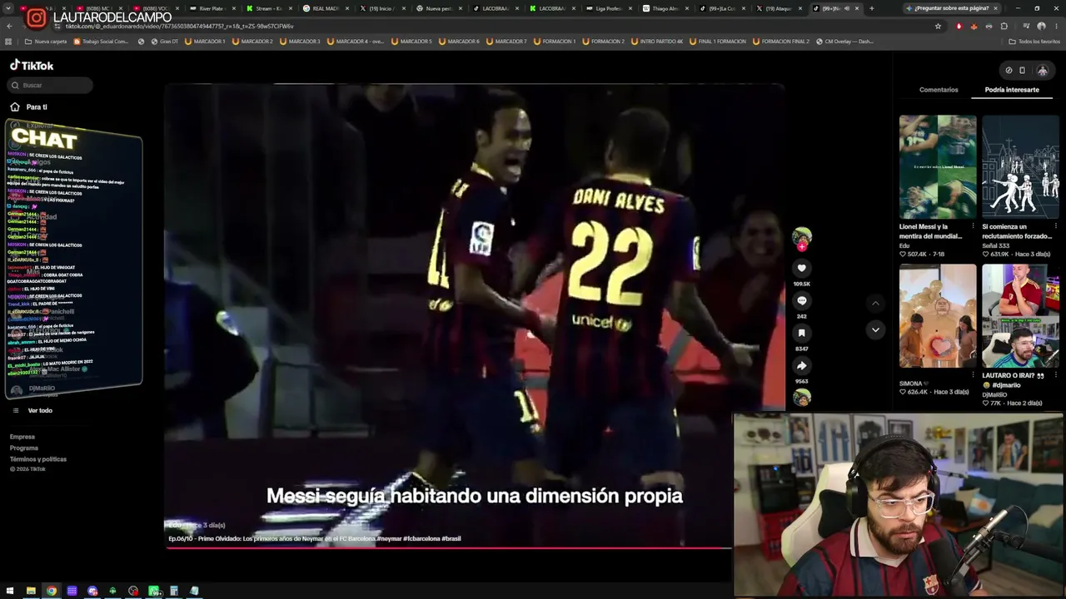Open the reclutamiento forzado video thumbnail
The width and height of the screenshot is (1066, 599).
click(1020, 167)
